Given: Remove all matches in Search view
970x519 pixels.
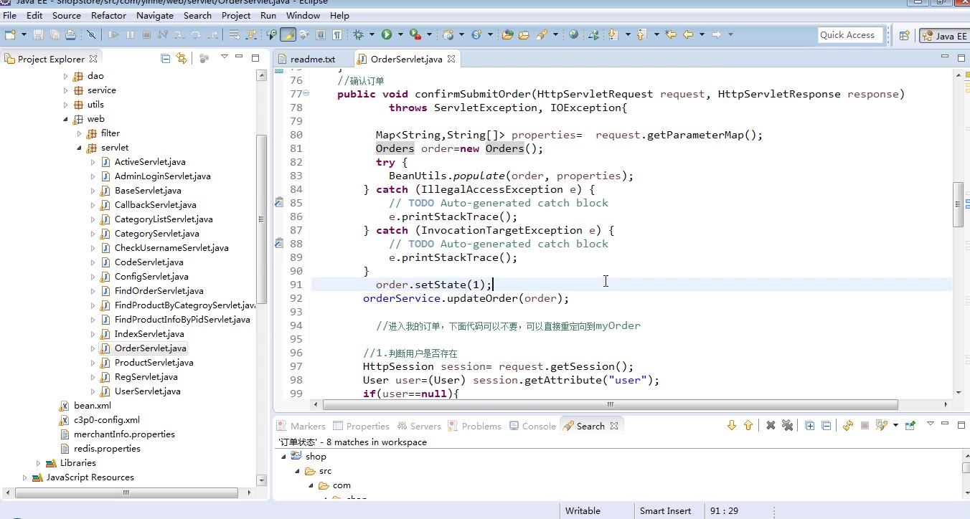Looking at the screenshot, I should (x=787, y=426).
